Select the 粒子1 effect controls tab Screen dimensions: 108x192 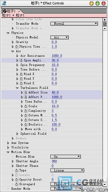coord(11,11)
